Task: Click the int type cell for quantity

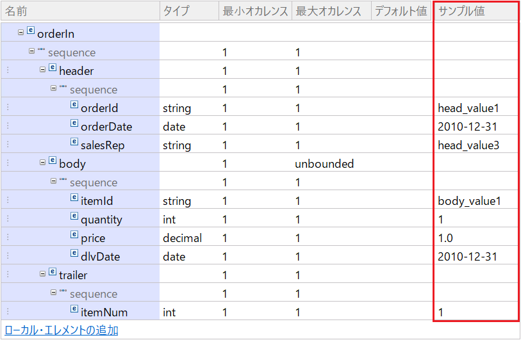Action: [189, 220]
